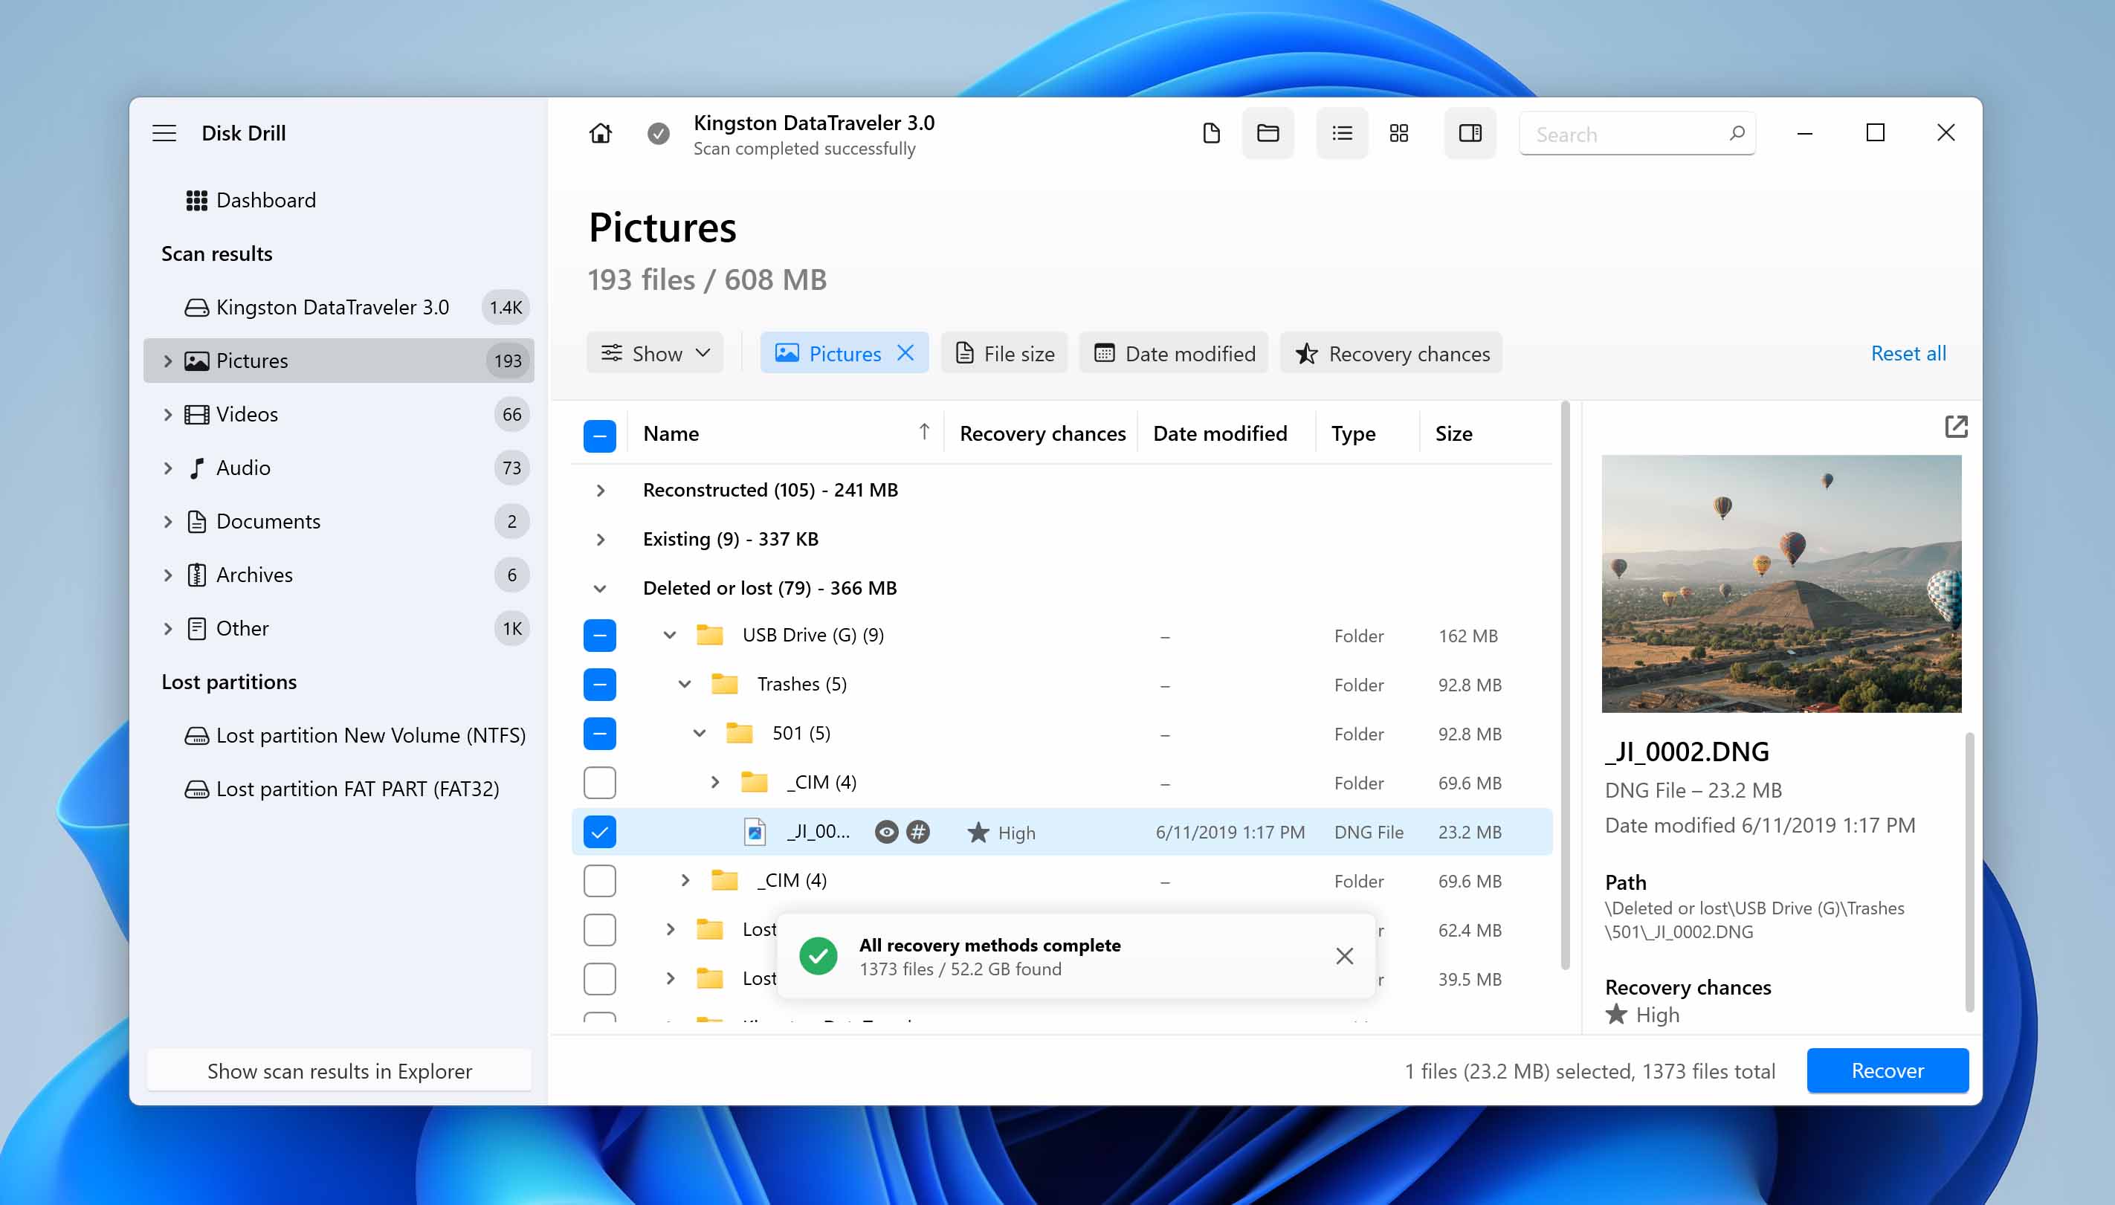Collapse the Trashes folder
Viewport: 2115px width, 1205px height.
pos(685,684)
